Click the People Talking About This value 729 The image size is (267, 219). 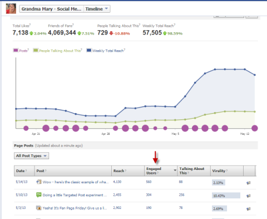(102, 33)
